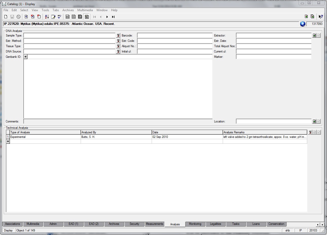Switch to the Associations tab
Viewport: 327px width, 235px height.
point(12,224)
